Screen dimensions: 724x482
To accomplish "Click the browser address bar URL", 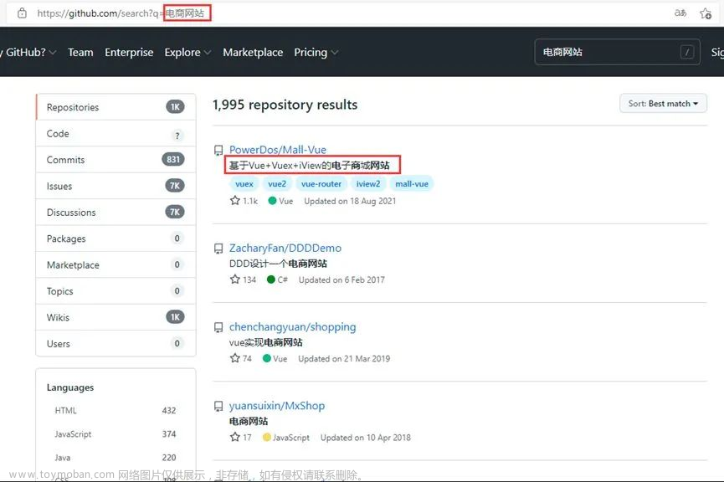I will click(121, 13).
